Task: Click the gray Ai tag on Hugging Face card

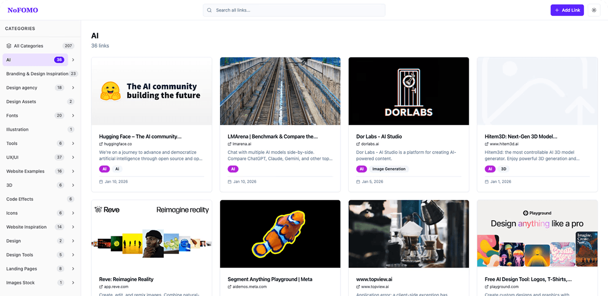Action: [x=117, y=169]
